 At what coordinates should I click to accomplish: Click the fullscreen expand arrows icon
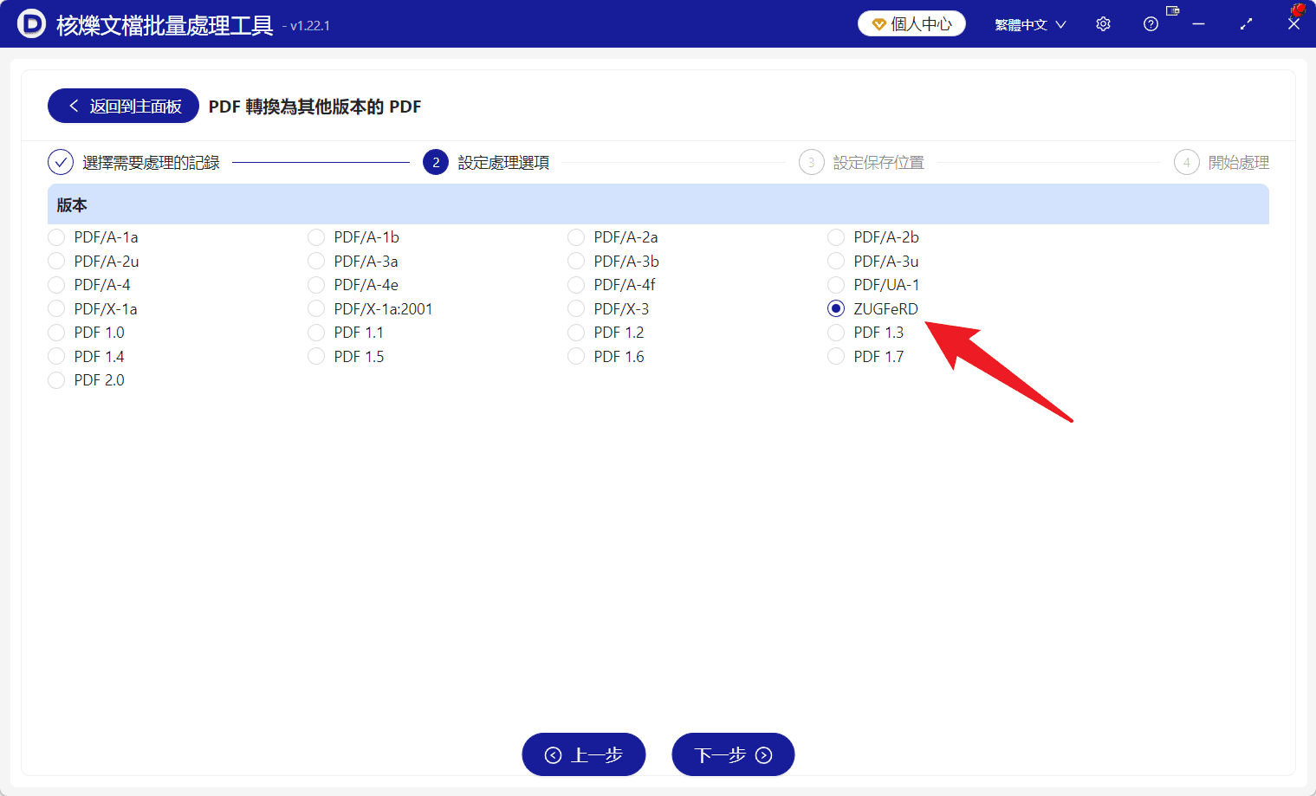(x=1246, y=24)
